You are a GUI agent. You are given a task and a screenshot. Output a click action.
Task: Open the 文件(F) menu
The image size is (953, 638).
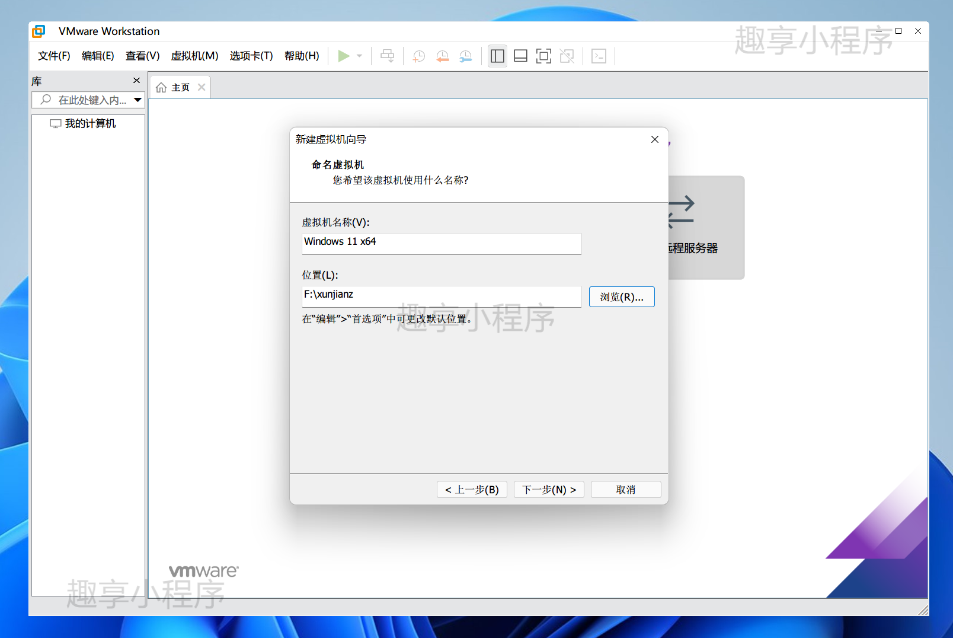54,56
